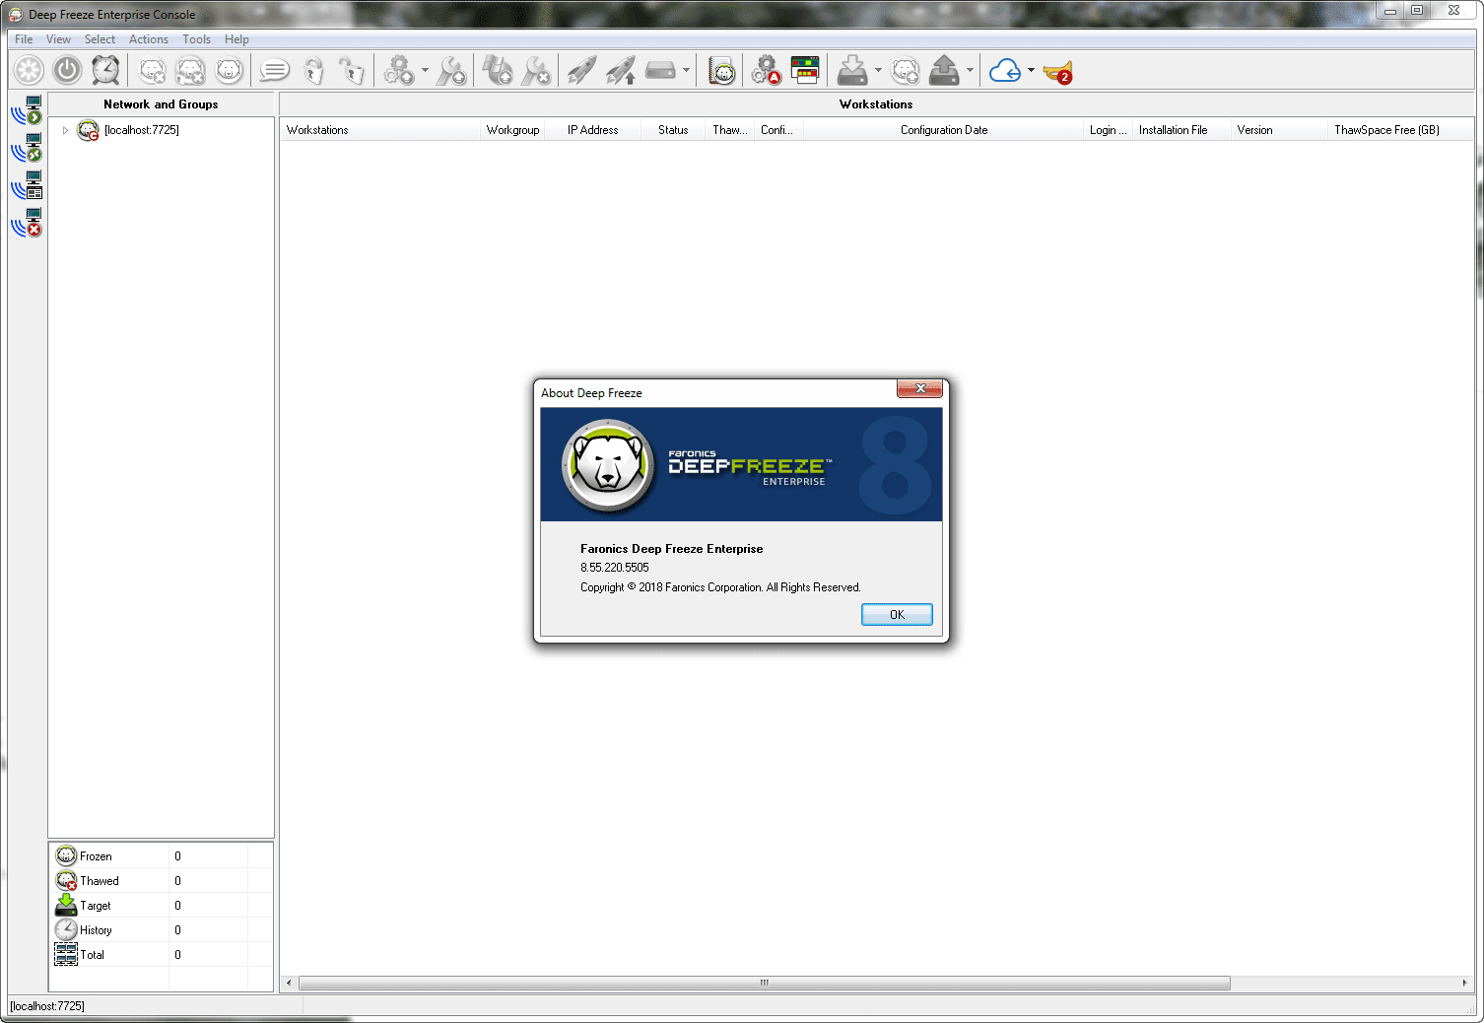Image resolution: width=1484 pixels, height=1023 pixels.
Task: Sort by IP Address column header
Action: (x=593, y=130)
